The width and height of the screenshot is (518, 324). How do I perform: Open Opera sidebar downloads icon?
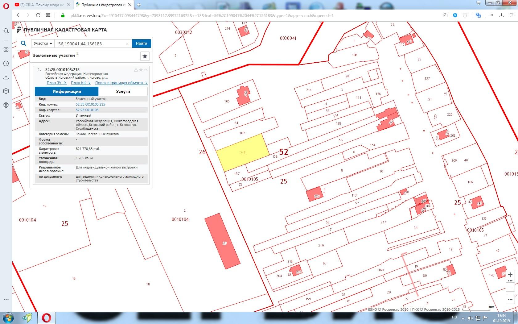point(6,77)
